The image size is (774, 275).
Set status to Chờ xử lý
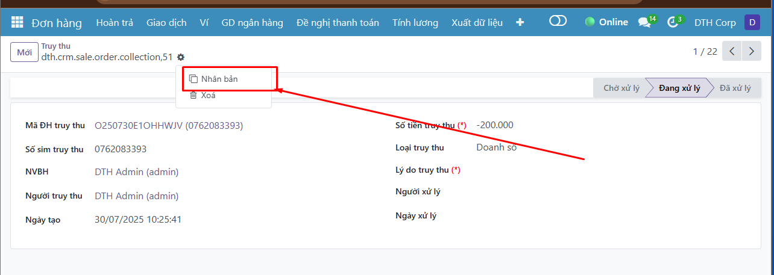(621, 88)
